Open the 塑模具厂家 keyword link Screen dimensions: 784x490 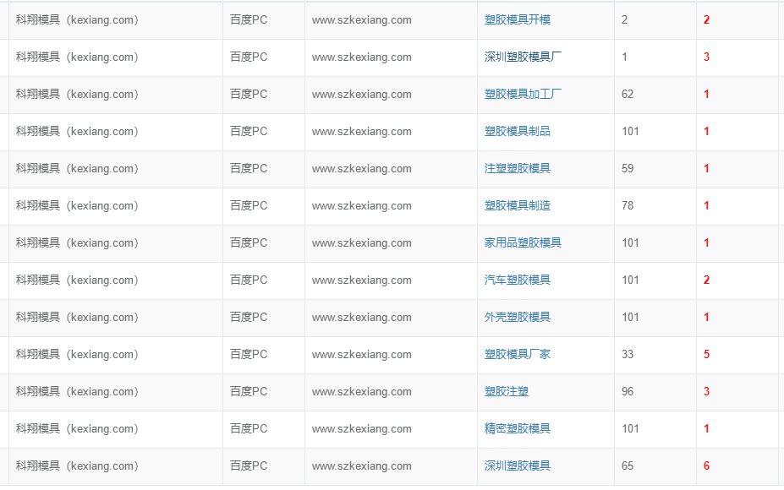click(x=518, y=354)
